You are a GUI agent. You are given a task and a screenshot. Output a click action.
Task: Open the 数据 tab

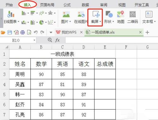click(x=85, y=5)
